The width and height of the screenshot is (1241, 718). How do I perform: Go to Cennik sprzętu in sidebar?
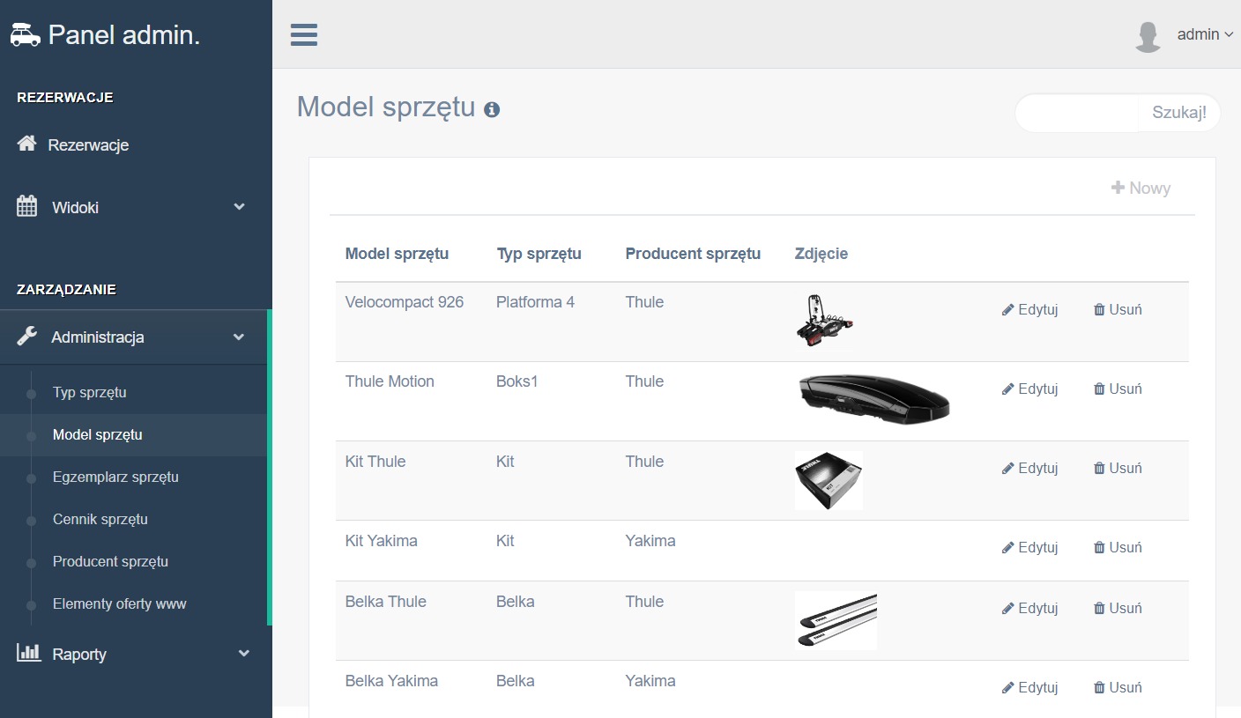click(100, 519)
